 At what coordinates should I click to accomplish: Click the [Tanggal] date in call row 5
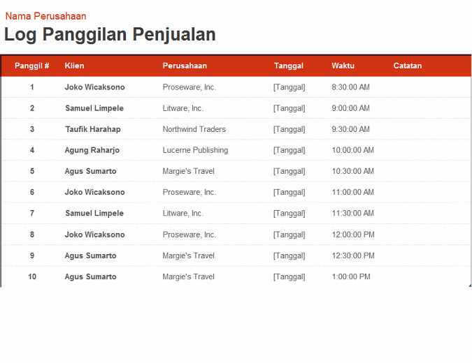tap(289, 171)
